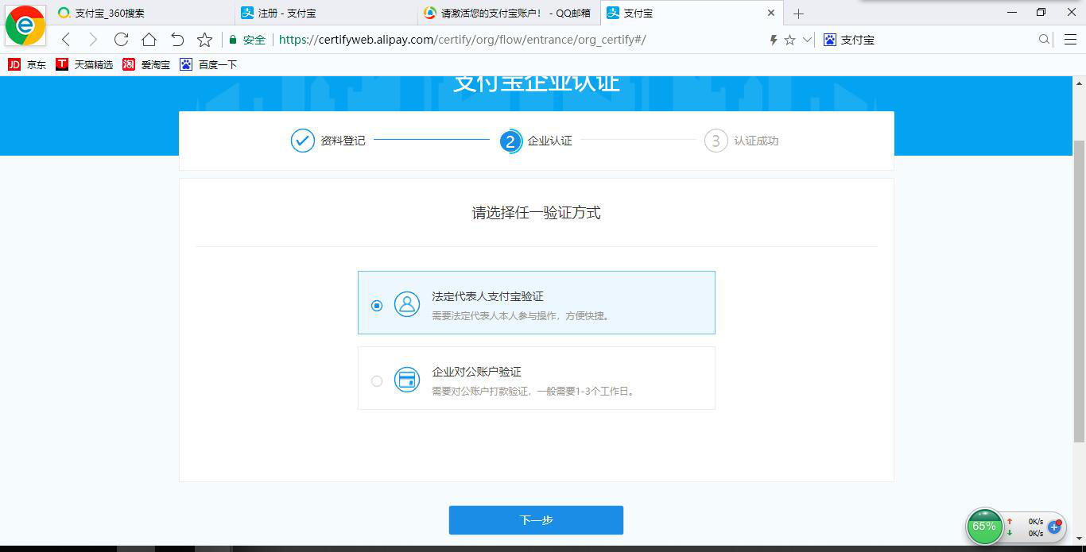Go back with the browser back arrow

coord(66,40)
